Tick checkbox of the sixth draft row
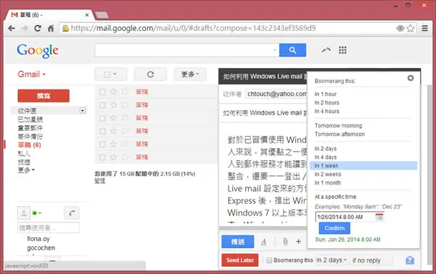 pyautogui.click(x=103, y=157)
